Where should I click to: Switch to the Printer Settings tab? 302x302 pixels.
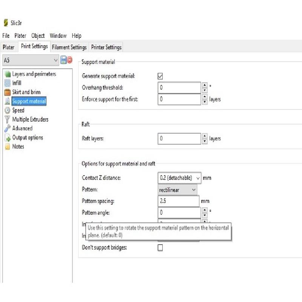click(x=106, y=47)
